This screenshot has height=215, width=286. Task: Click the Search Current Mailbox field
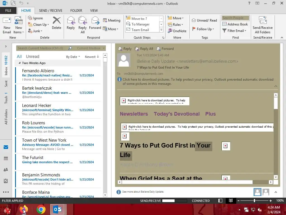[42, 48]
